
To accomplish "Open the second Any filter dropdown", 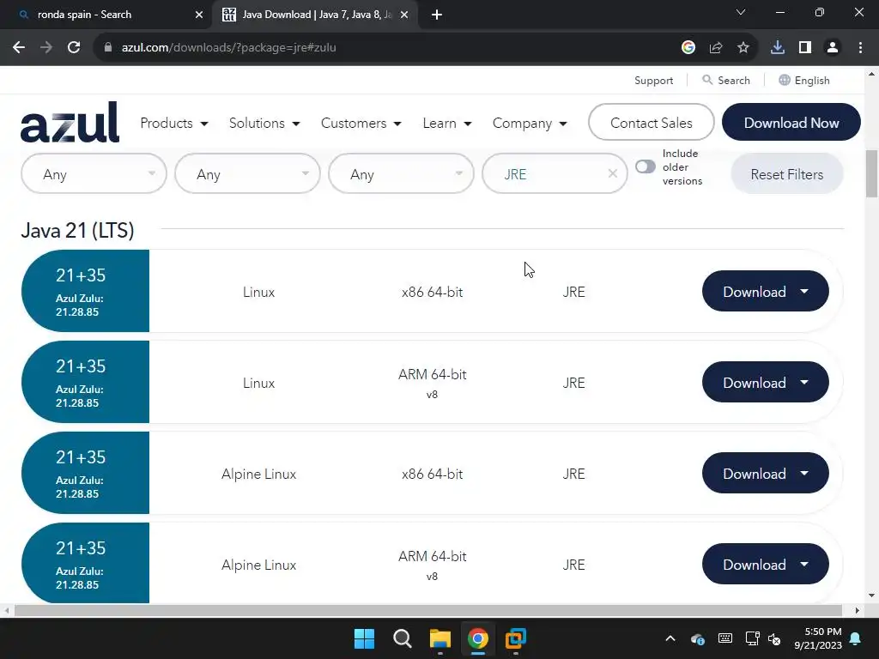I will click(247, 173).
